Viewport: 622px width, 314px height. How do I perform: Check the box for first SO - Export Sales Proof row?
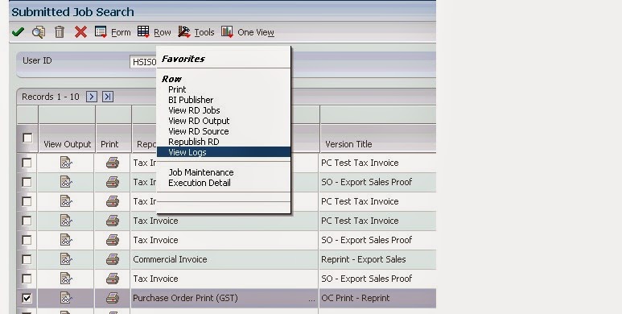click(x=27, y=182)
